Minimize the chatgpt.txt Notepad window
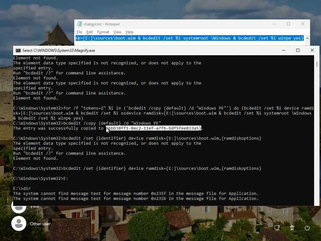 pyautogui.click(x=274, y=24)
